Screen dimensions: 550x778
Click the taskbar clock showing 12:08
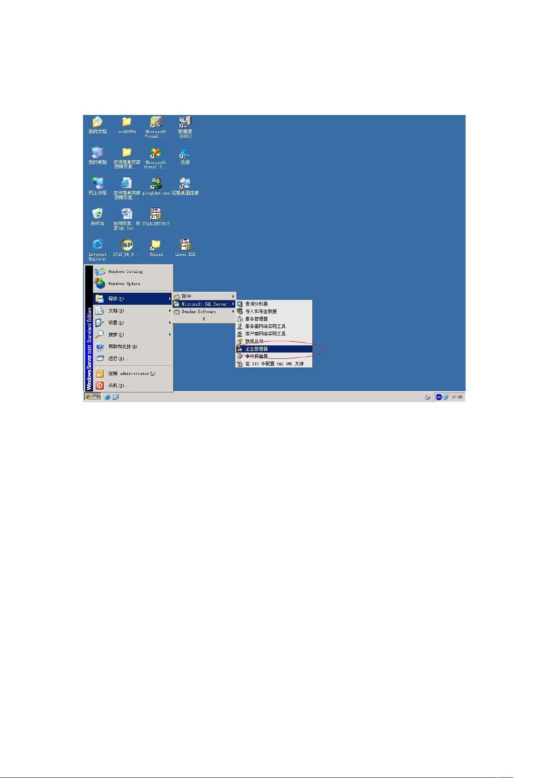456,397
